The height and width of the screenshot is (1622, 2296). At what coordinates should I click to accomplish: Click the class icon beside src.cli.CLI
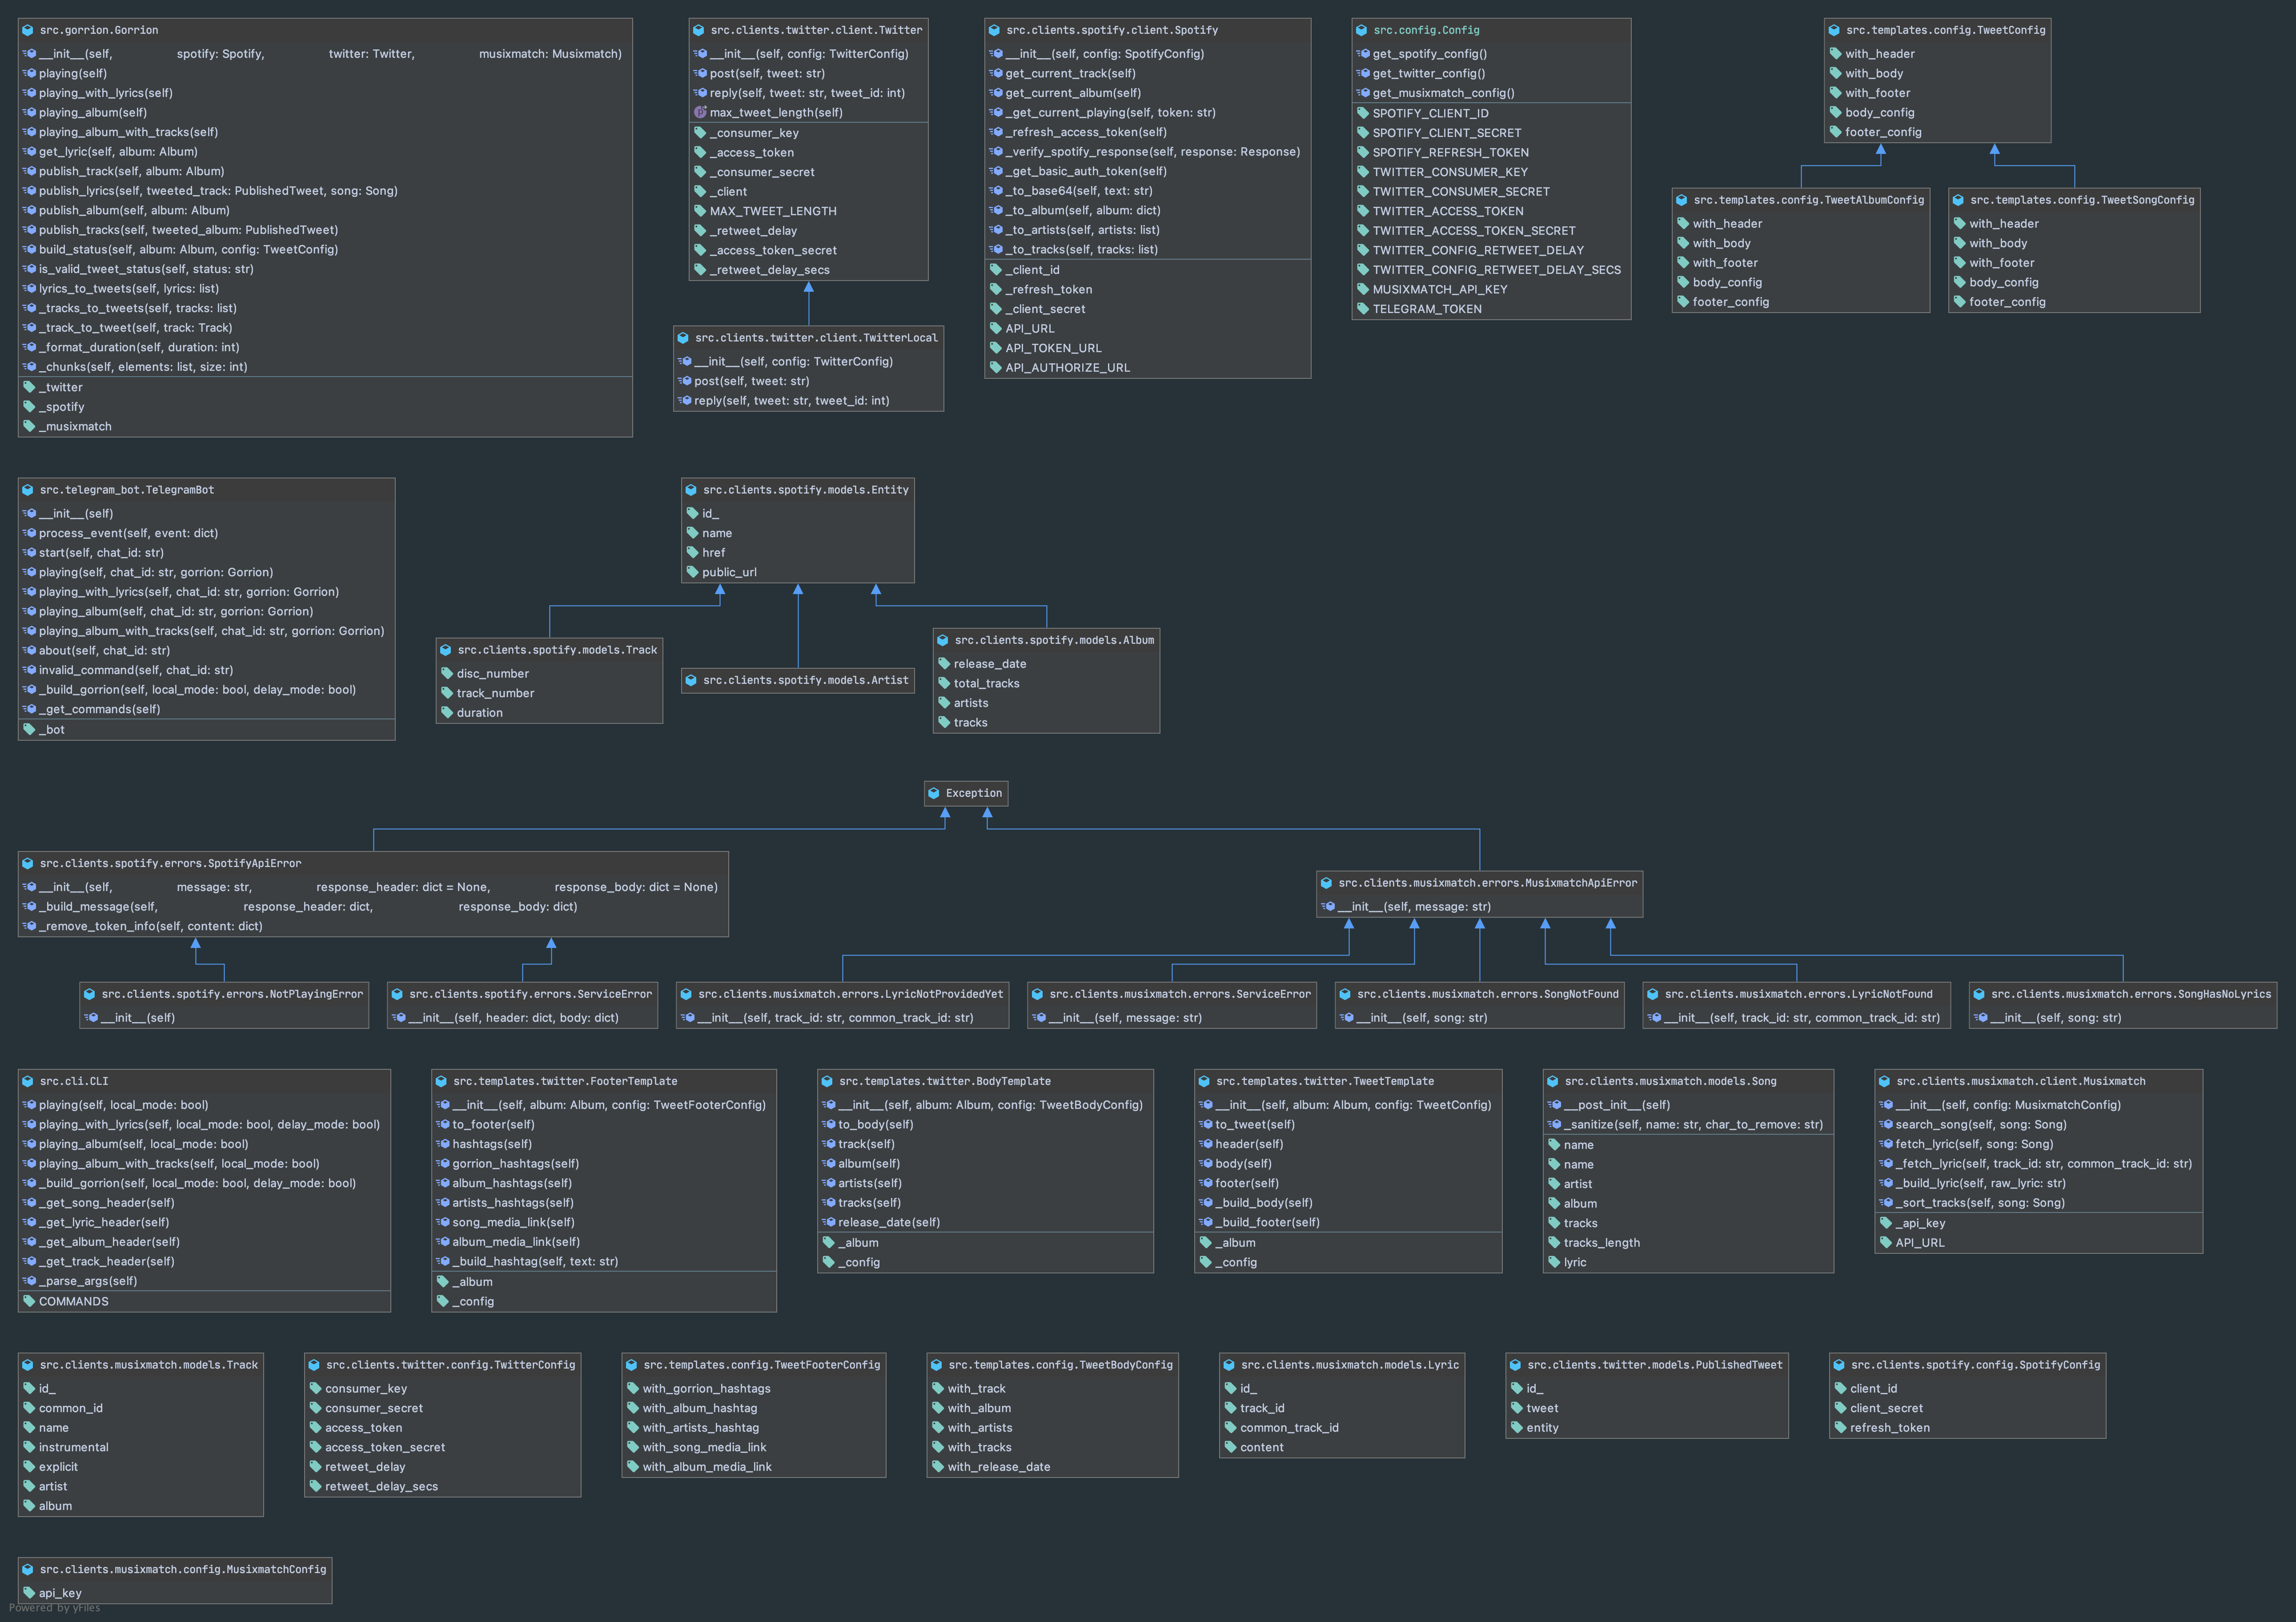pos(28,1081)
